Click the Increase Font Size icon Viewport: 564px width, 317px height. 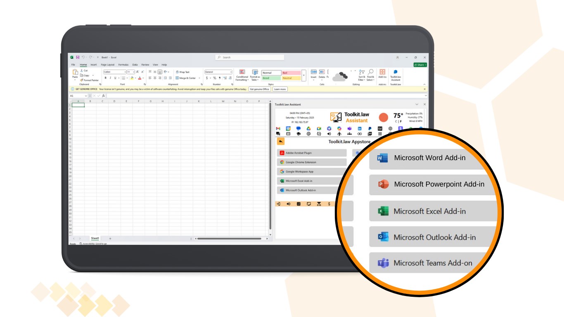[x=137, y=72]
